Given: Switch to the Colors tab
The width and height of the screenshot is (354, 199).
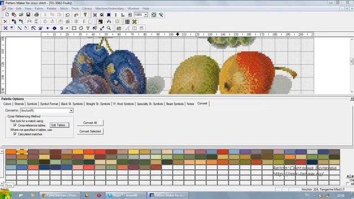Looking at the screenshot, I should (7, 104).
